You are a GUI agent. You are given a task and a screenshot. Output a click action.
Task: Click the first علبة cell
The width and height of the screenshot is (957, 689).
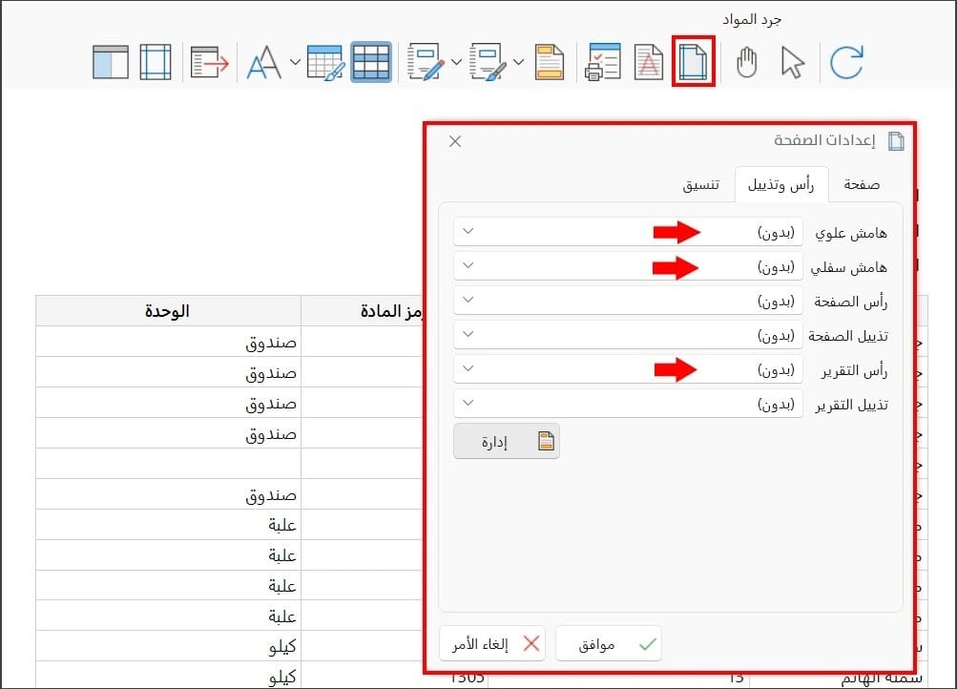(x=168, y=524)
